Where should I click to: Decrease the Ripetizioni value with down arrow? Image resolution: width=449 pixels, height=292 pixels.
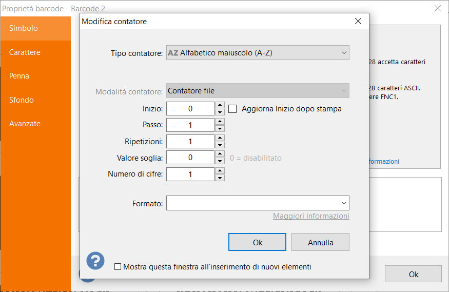[220, 145]
